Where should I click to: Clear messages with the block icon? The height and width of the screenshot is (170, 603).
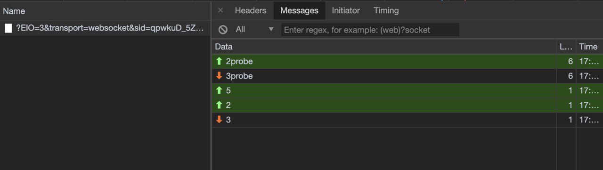(223, 30)
